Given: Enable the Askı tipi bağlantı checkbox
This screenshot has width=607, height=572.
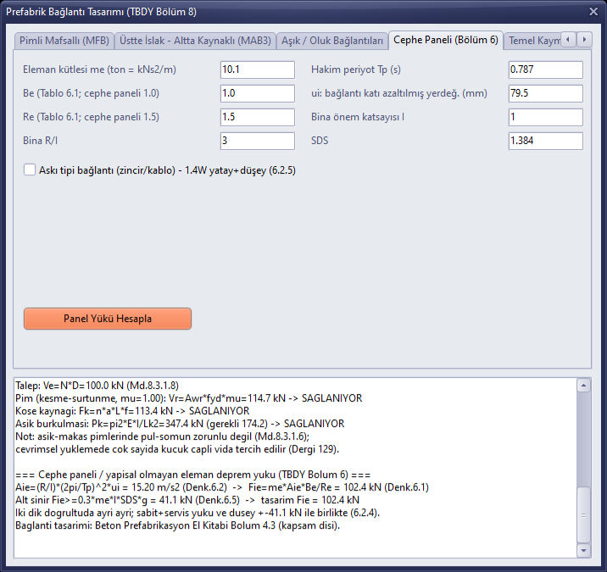Looking at the screenshot, I should click(30, 169).
